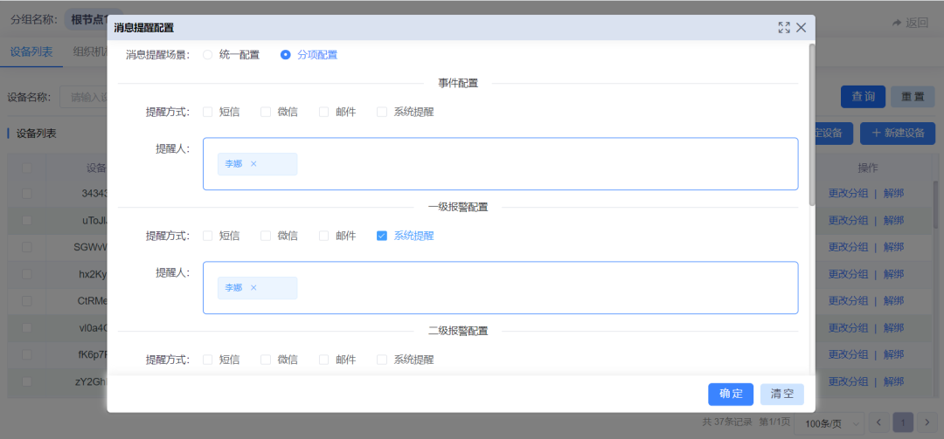
Task: Check the row checkbox for uToJl
Action: coord(26,220)
